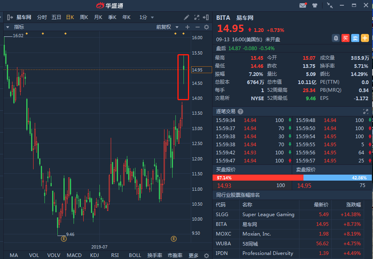Image resolution: width=373 pixels, height=259 pixels.
Task: Click the pencil drawing tool icon
Action: (x=187, y=17)
